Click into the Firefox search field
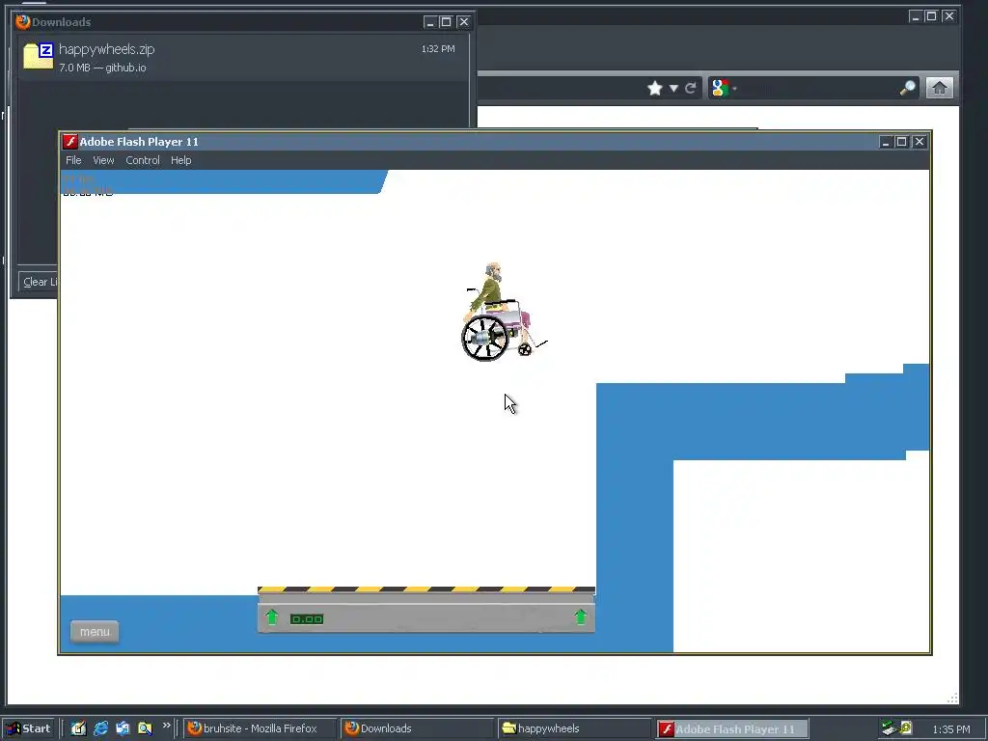The height and width of the screenshot is (741, 988). (x=817, y=88)
